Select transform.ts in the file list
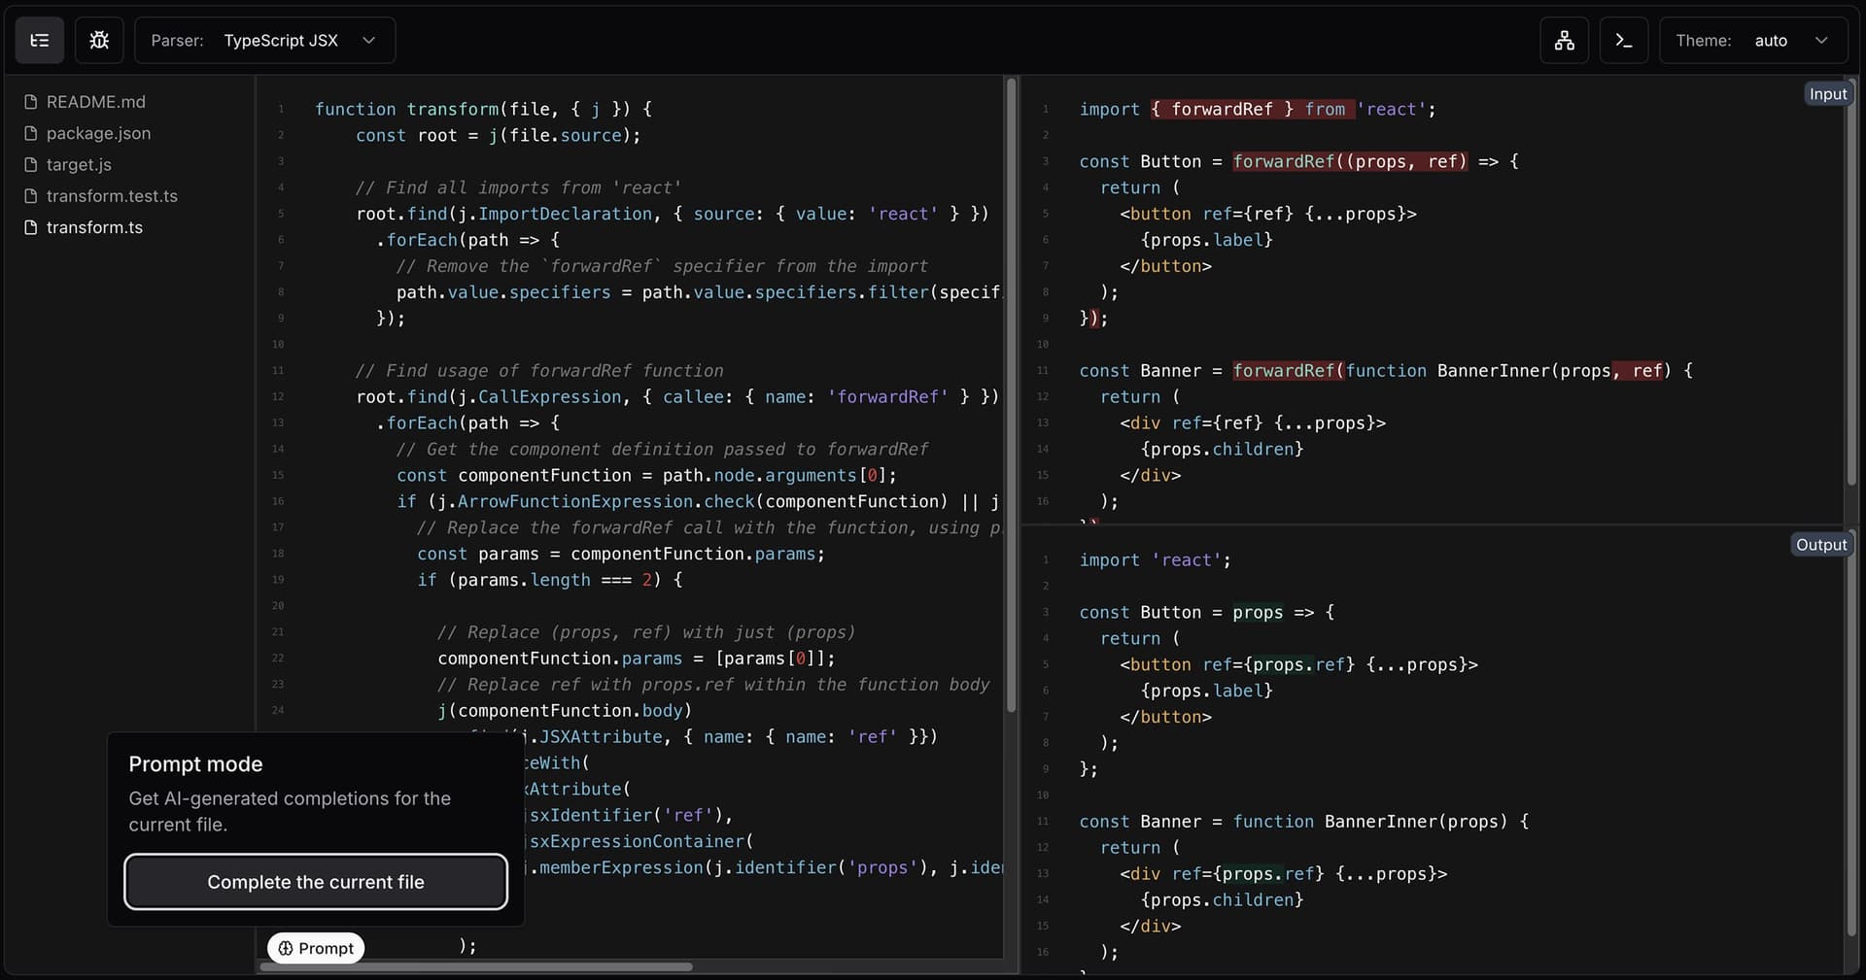Image resolution: width=1866 pixels, height=980 pixels. coord(94,227)
